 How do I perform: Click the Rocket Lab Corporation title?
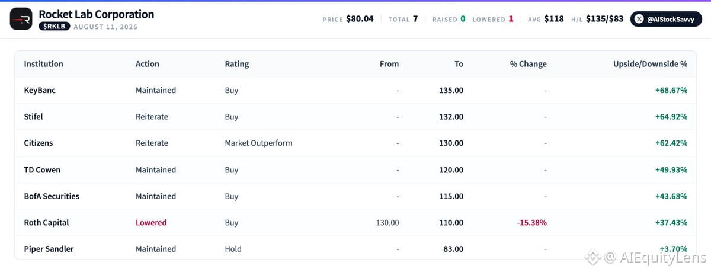(96, 14)
